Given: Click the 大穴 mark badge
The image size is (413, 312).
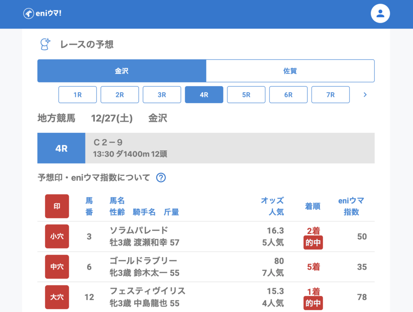Looking at the screenshot, I should (x=57, y=297).
